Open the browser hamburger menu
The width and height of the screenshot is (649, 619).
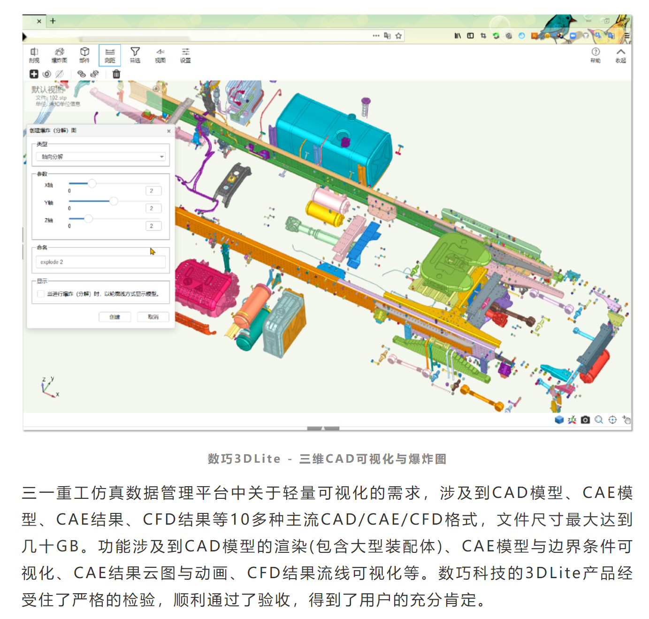(626, 36)
